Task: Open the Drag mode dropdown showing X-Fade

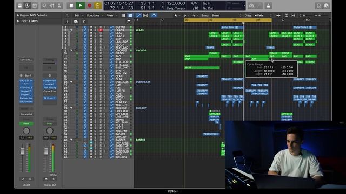Action: click(x=263, y=16)
